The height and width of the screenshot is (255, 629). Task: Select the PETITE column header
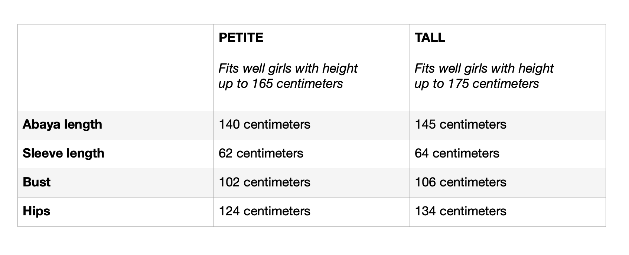241,37
